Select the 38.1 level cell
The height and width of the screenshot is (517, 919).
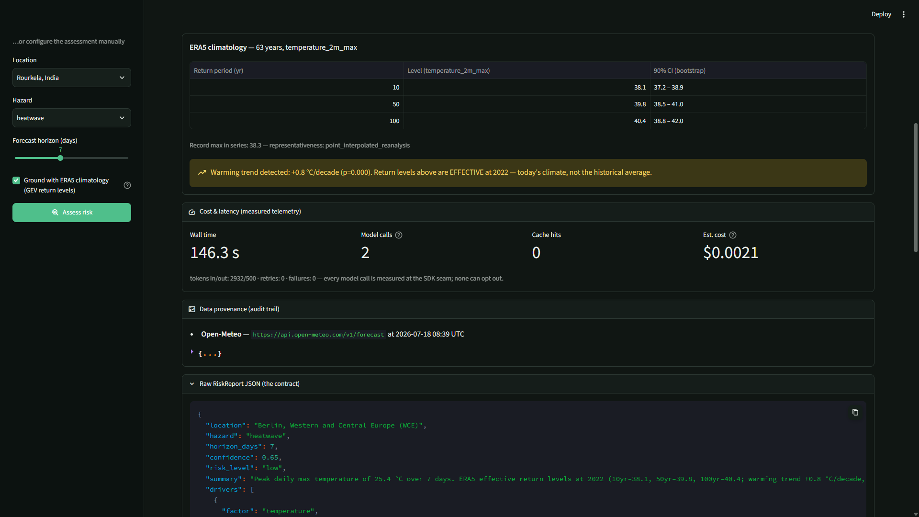pos(527,88)
